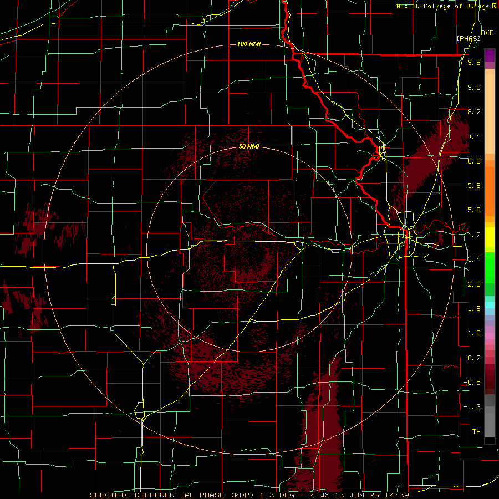The image size is (499, 499).
Task: Click the peach swatch on the color bar
Action: point(490,115)
